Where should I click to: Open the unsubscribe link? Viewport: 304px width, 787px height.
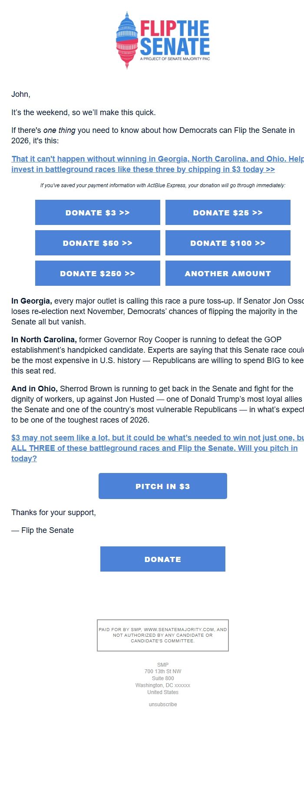162,704
